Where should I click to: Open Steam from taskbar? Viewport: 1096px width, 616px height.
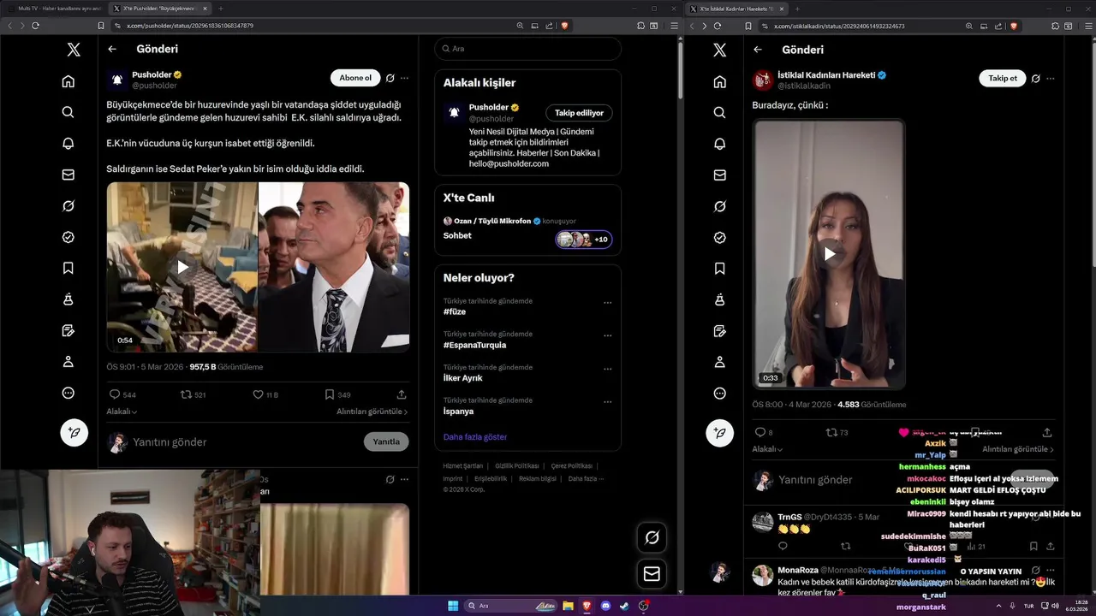click(x=624, y=606)
